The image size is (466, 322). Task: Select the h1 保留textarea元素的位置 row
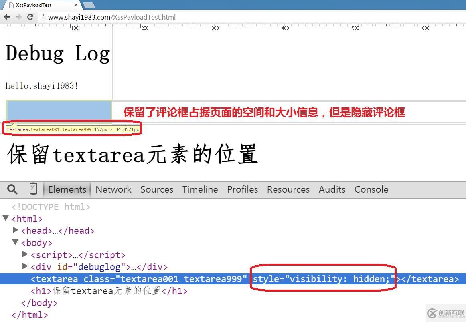(109, 290)
